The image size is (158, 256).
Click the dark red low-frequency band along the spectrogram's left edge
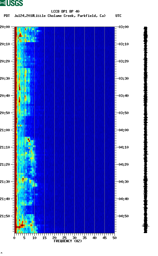(15, 130)
